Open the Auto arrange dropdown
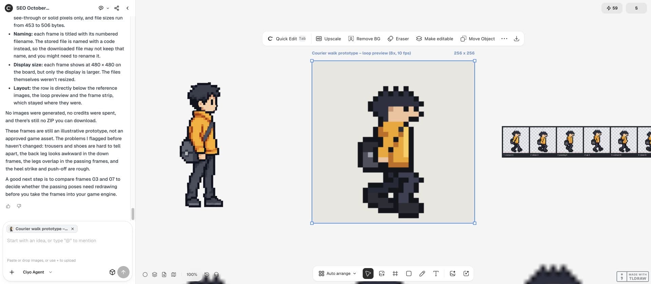Viewport: 651px width, 284px height. pos(337,274)
